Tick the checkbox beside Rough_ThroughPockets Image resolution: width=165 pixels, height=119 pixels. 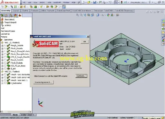click(5, 51)
